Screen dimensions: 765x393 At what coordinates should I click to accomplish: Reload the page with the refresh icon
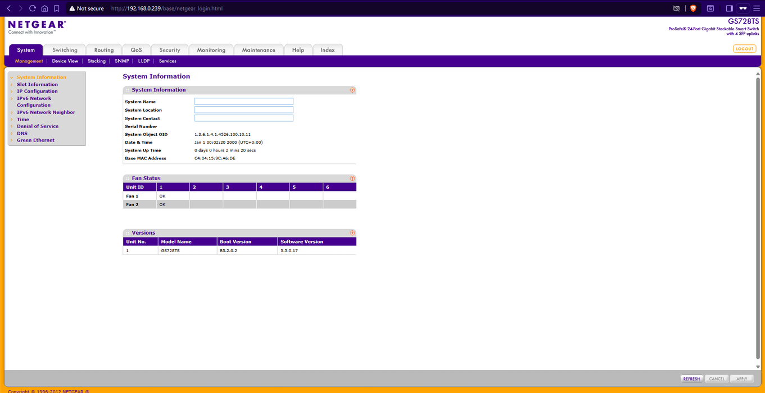click(33, 8)
